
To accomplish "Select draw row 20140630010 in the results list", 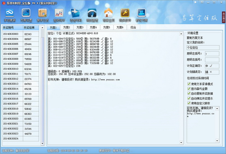I will click(x=11, y=69).
